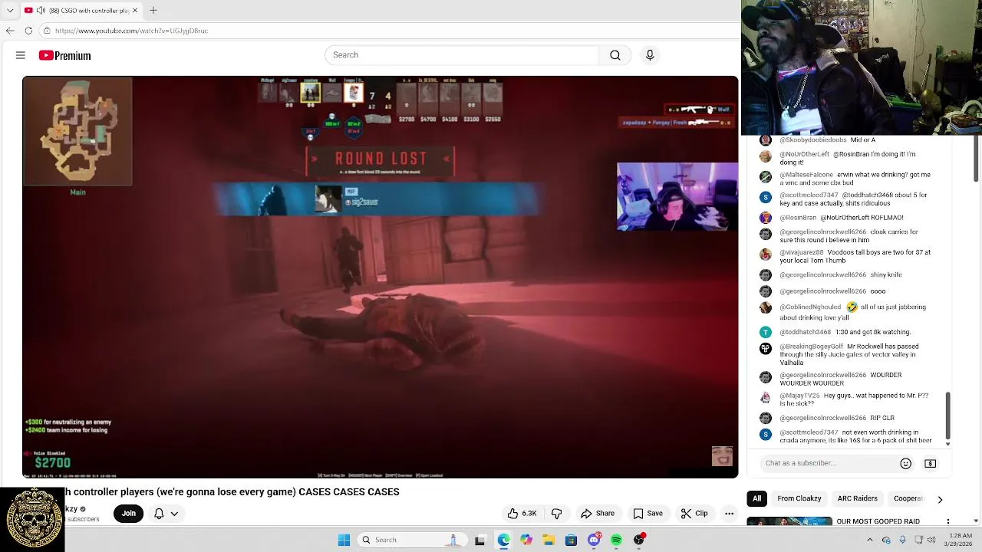982x552 pixels.
Task: Click @GoblinedNghouled chat avatar
Action: coord(765,307)
